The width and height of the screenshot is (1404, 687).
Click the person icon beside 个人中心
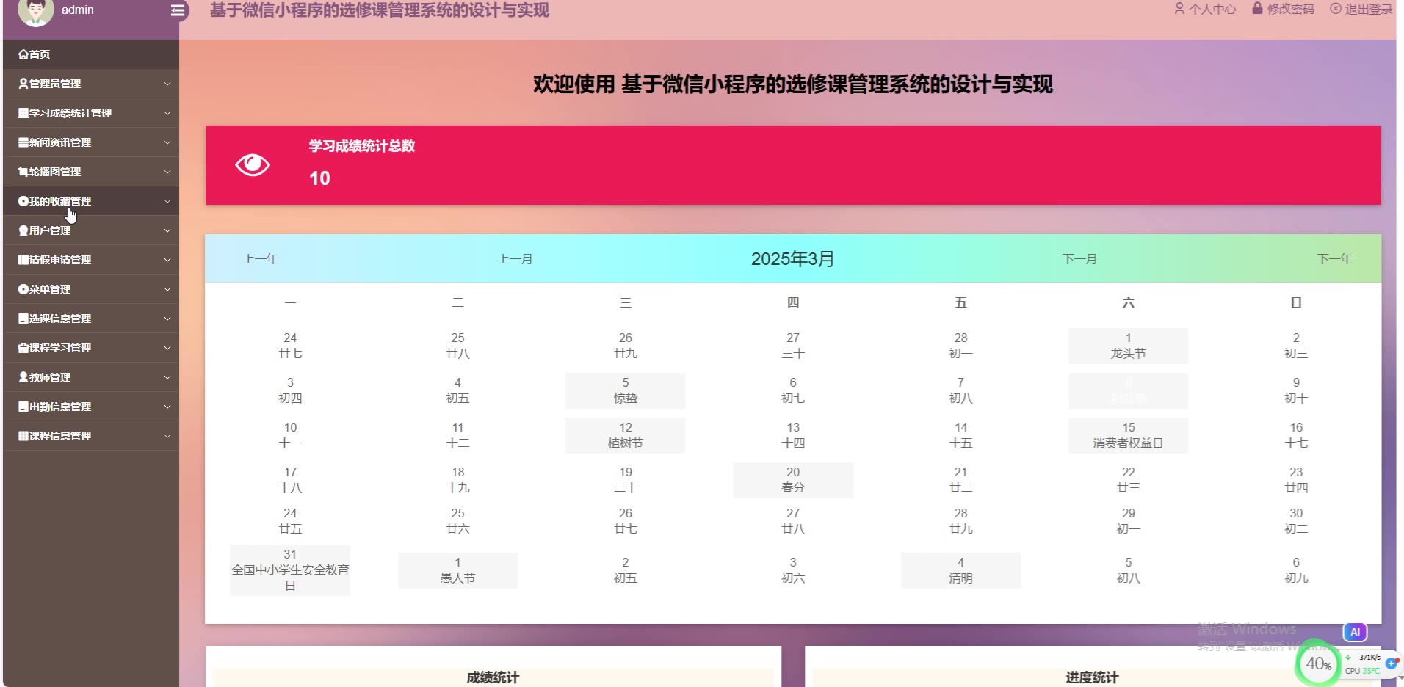pyautogui.click(x=1179, y=9)
